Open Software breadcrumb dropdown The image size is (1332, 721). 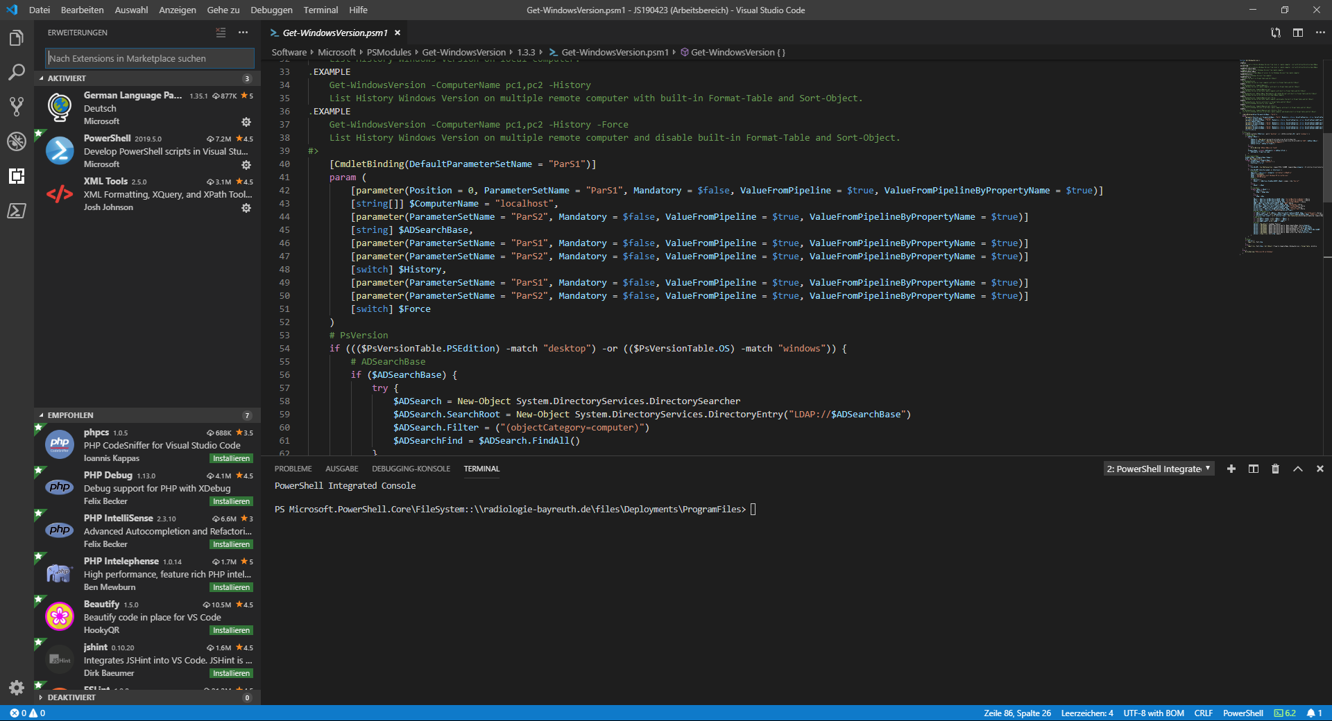[289, 52]
